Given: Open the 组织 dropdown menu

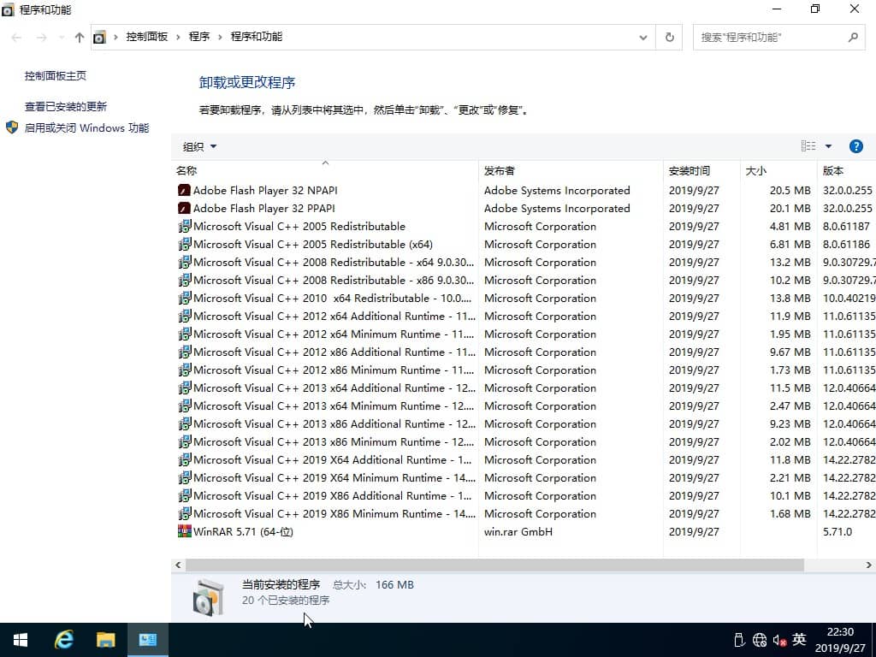Looking at the screenshot, I should (x=198, y=145).
